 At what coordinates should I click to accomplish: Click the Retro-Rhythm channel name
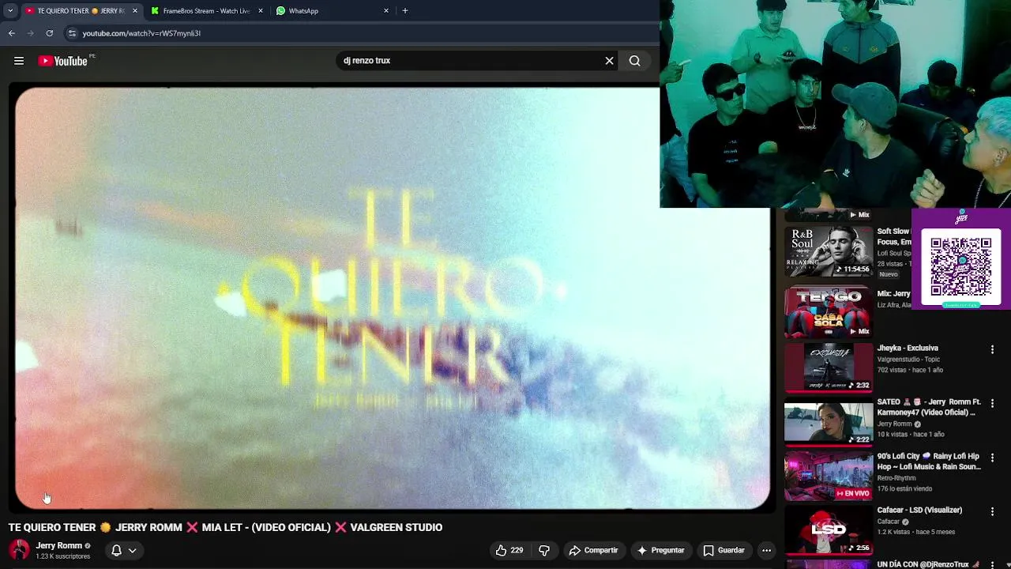(896, 478)
